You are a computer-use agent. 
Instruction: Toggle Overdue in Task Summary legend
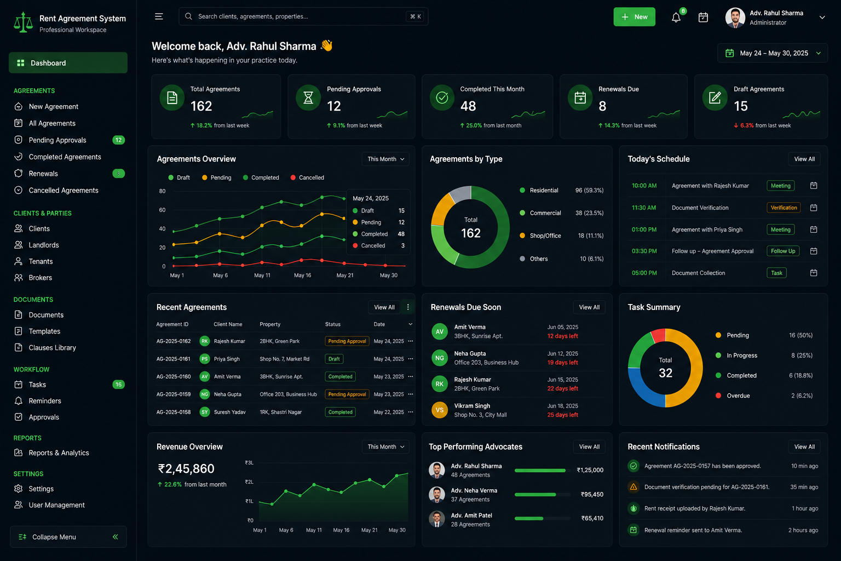click(733, 396)
